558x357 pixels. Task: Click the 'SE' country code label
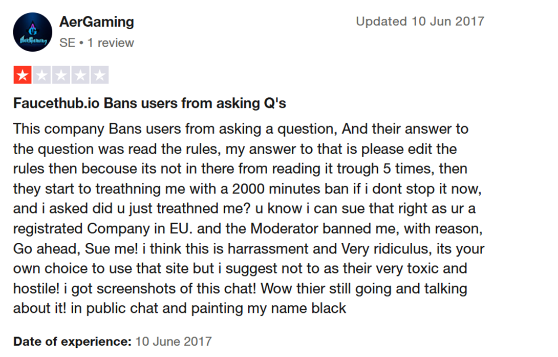coord(67,43)
